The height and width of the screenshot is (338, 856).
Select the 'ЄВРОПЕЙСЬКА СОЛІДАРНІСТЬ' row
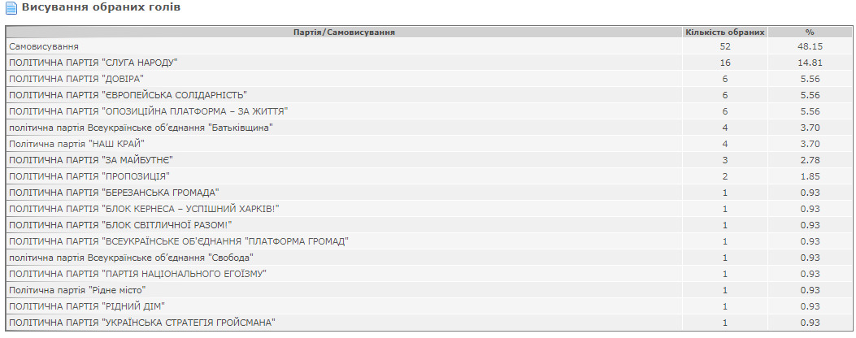coord(428,95)
